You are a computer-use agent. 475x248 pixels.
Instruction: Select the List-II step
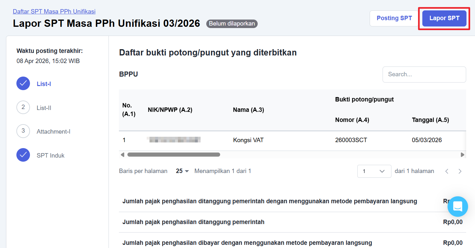pos(44,108)
